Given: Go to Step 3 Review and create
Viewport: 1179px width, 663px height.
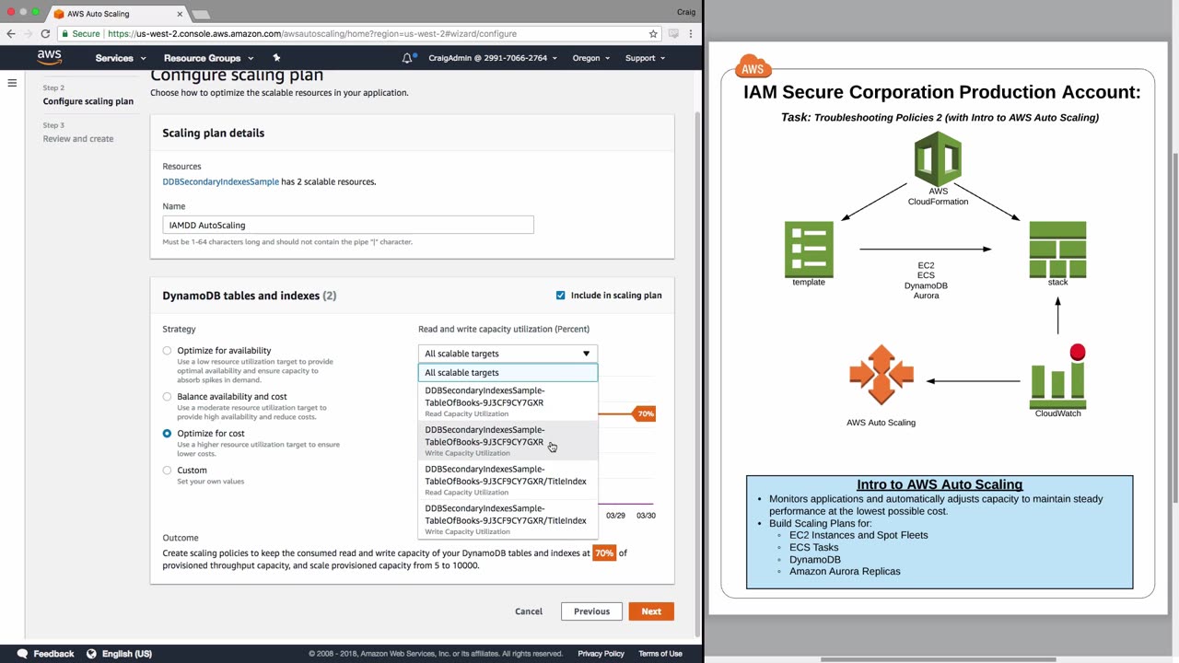Looking at the screenshot, I should pyautogui.click(x=78, y=139).
